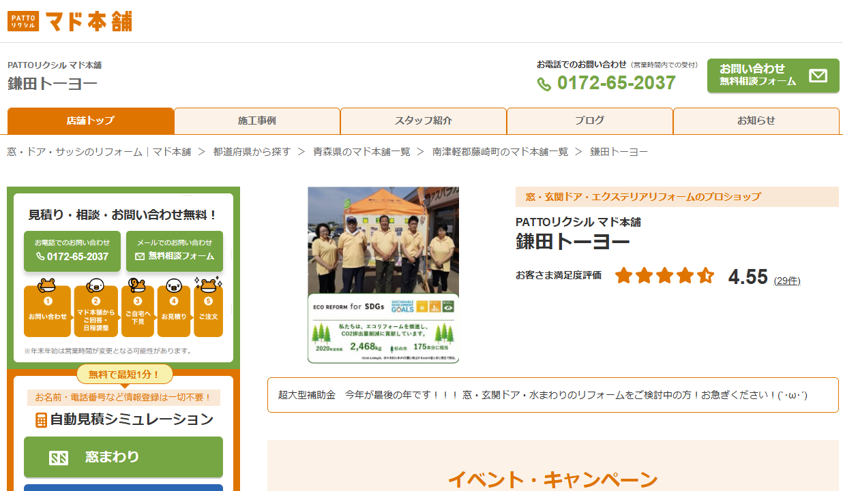Click the header phone number 0172-65-2037
843x491 pixels.
pyautogui.click(x=616, y=83)
